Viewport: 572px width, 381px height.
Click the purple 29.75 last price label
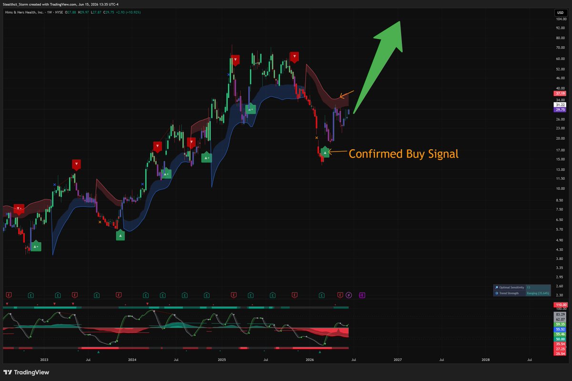point(559,110)
